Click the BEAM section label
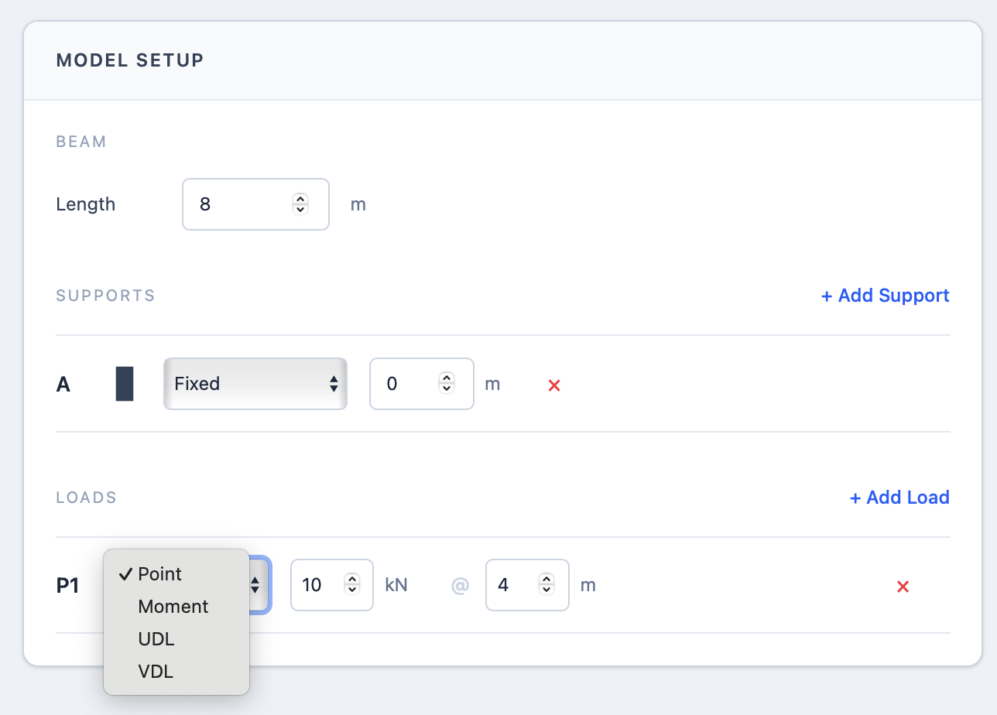997x715 pixels. coord(81,142)
